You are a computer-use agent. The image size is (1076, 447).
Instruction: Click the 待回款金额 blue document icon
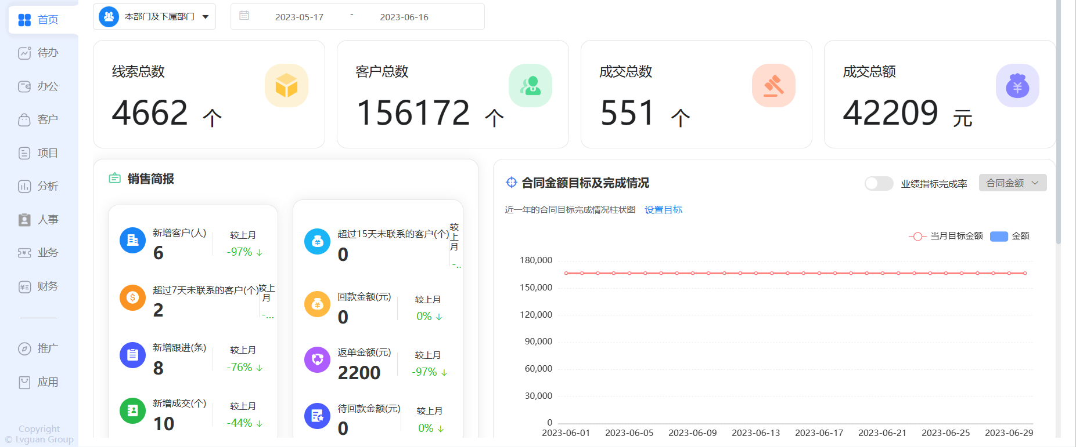click(x=317, y=416)
